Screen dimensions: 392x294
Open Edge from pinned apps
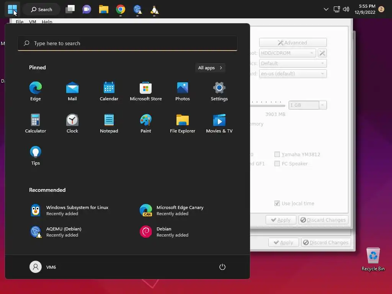[x=36, y=91]
